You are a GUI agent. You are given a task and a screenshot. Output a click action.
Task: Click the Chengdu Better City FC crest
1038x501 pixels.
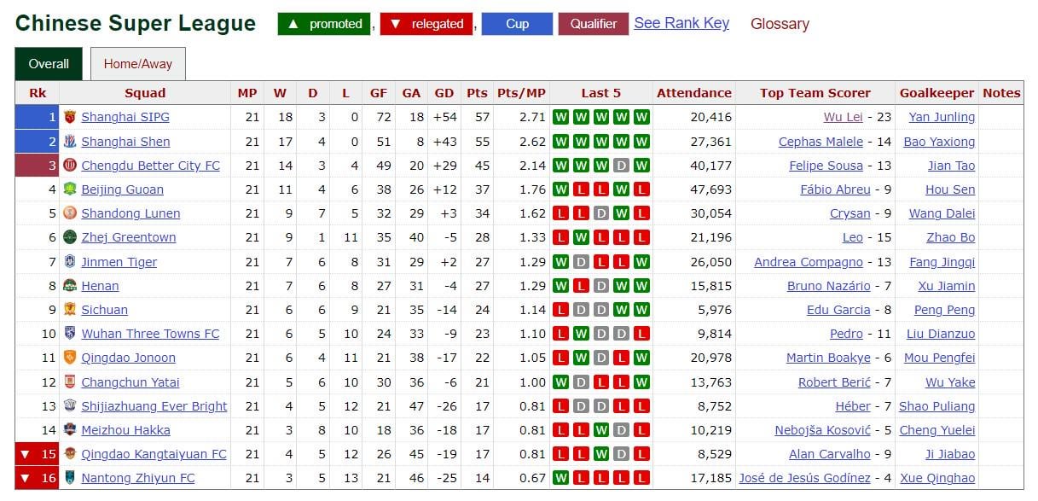72,165
